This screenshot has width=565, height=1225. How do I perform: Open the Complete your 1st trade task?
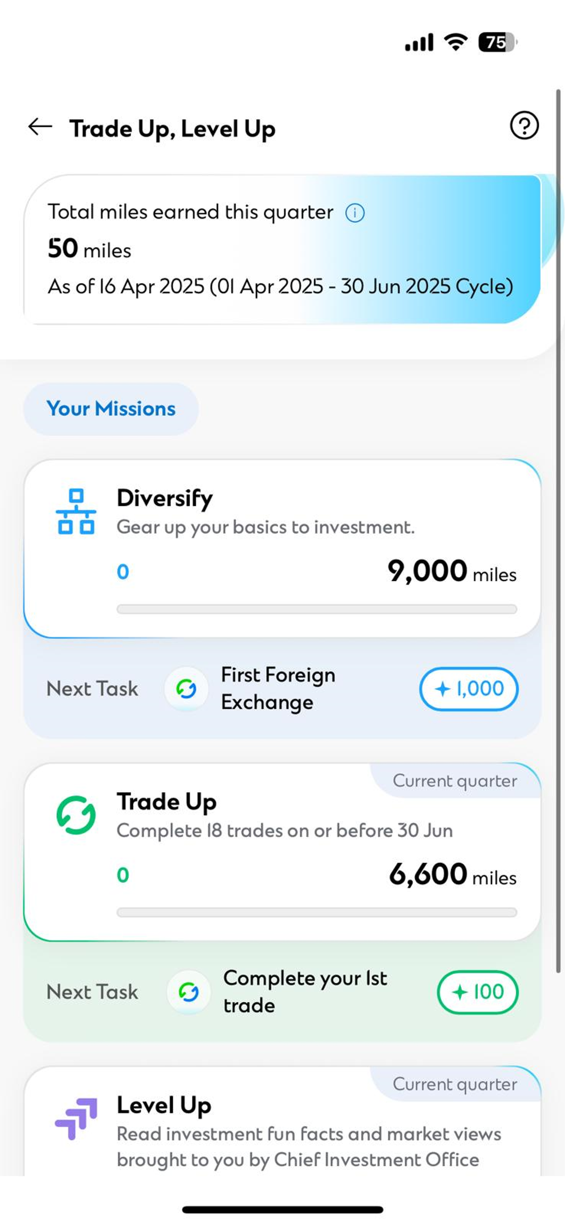tap(305, 992)
